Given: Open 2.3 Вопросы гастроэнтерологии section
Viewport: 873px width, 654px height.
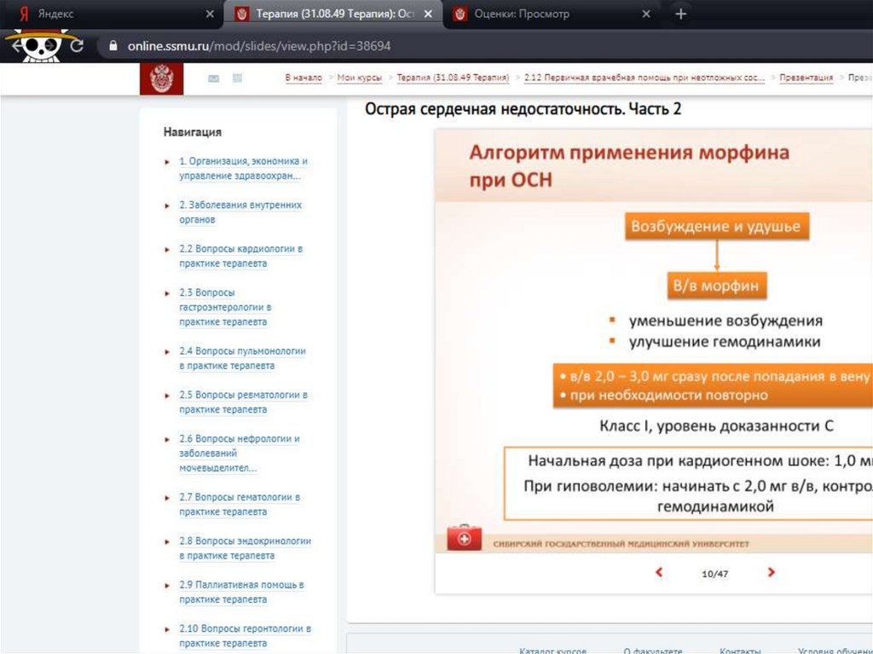Looking at the screenshot, I should (225, 307).
